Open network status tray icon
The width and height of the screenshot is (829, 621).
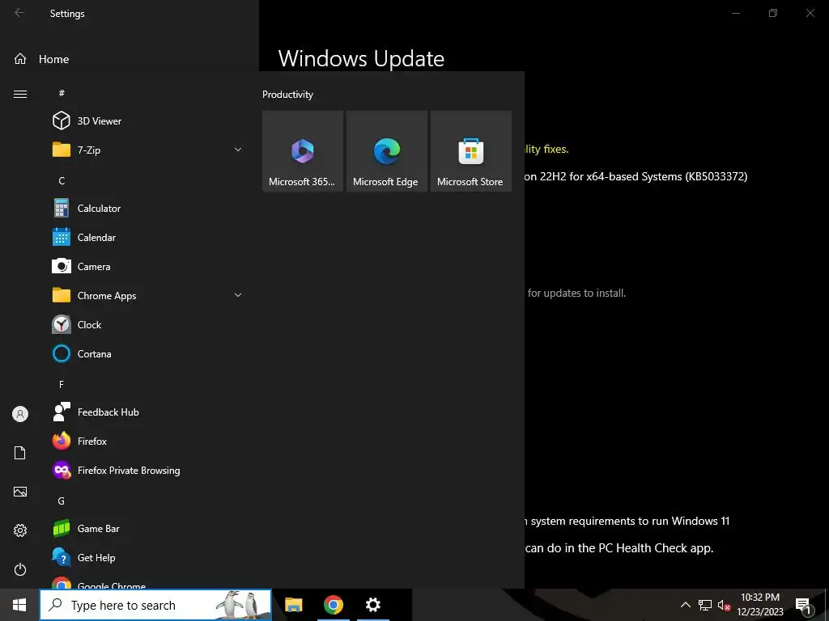pos(705,605)
